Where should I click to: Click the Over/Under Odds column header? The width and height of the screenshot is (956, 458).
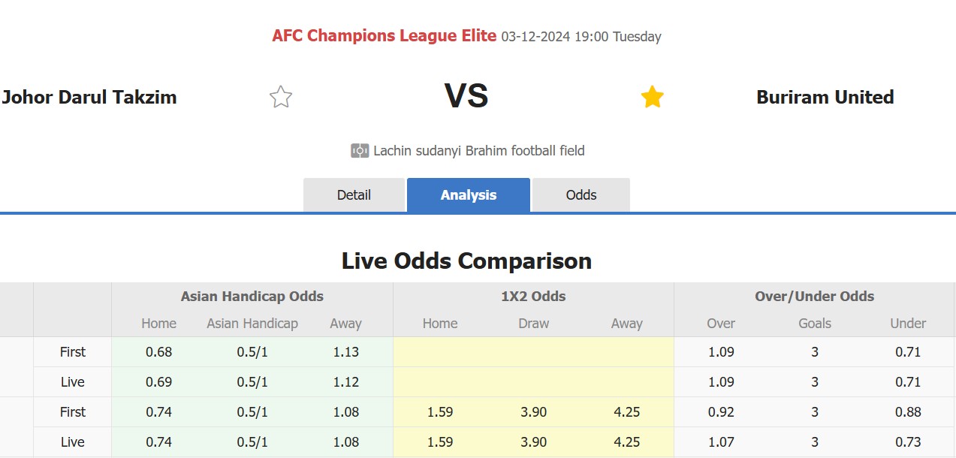[815, 297]
